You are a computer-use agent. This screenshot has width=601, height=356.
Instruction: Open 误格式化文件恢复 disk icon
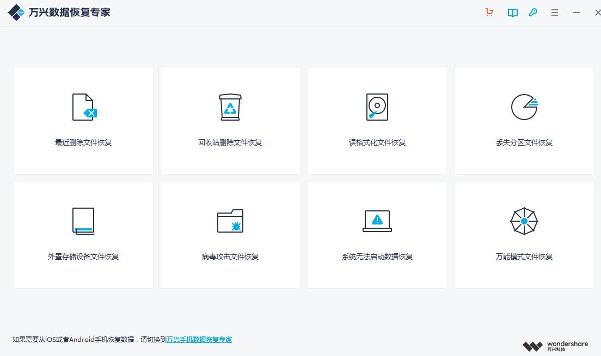377,107
